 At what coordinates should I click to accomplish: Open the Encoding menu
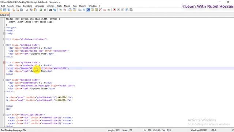click(x=28, y=6)
